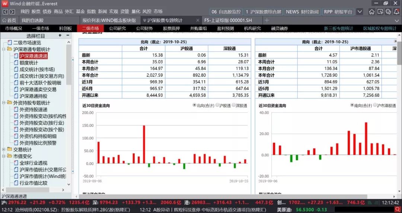
Task: Switch to the 科创板 tab
Action: (x=66, y=28)
